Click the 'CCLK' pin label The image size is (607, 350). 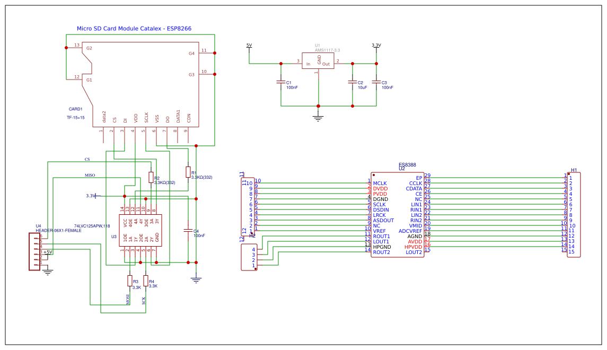(416, 183)
